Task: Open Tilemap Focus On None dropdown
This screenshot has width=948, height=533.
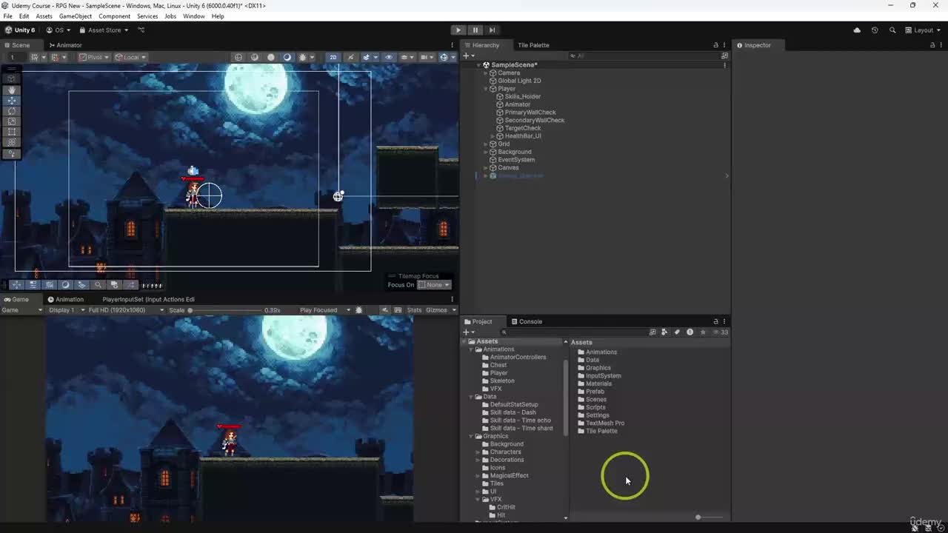Action: pyautogui.click(x=434, y=285)
